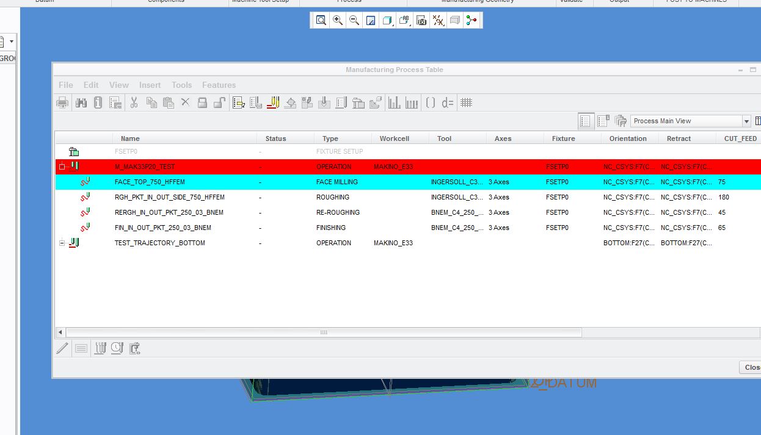Click the Copy icon
The height and width of the screenshot is (435, 761).
pos(151,103)
